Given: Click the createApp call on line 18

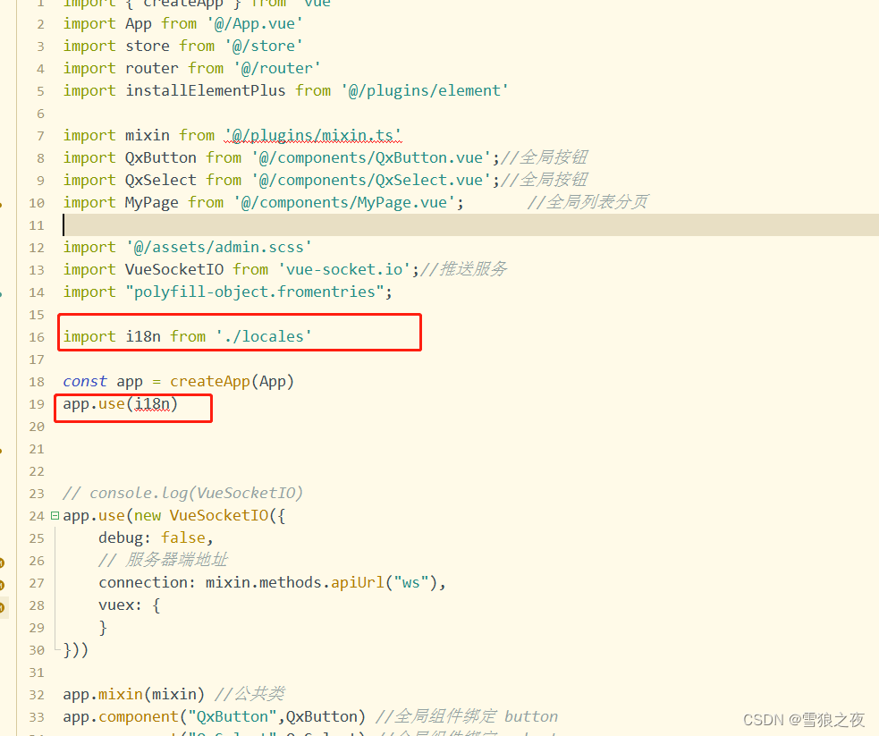Looking at the screenshot, I should (209, 381).
